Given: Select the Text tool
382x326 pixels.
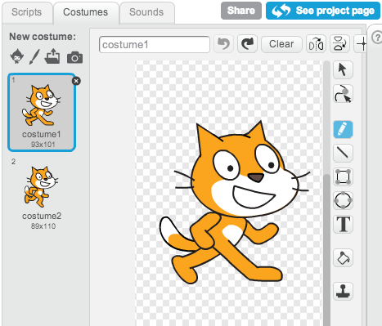Looking at the screenshot, I should click(343, 224).
